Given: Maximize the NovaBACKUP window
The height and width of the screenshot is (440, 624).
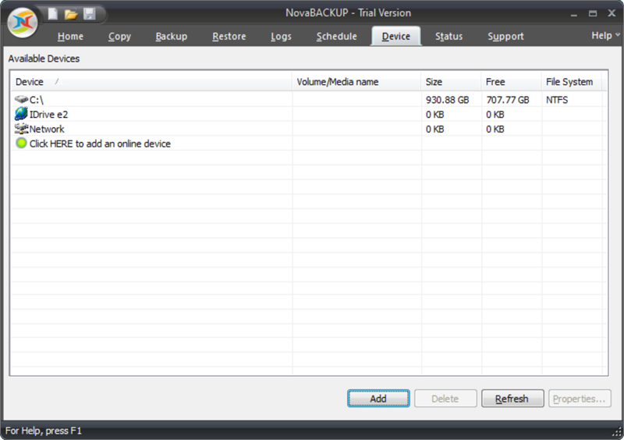Looking at the screenshot, I should coord(593,13).
